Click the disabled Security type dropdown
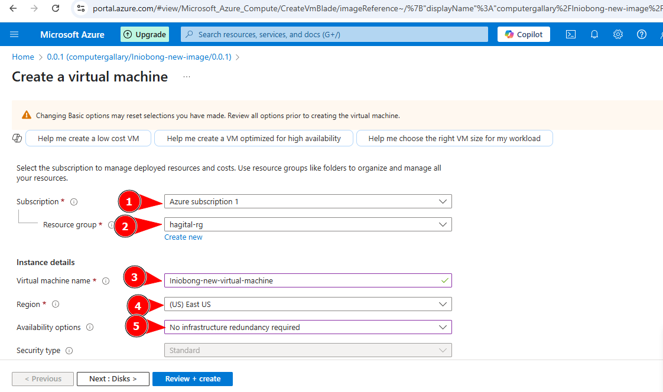Screen dimensions: 663x392 click(x=308, y=350)
